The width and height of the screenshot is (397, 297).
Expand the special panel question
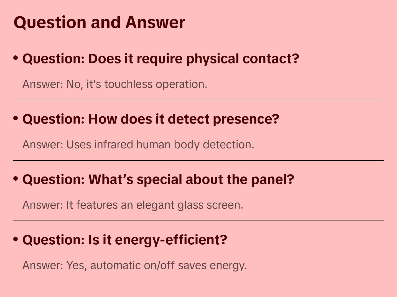click(x=158, y=180)
